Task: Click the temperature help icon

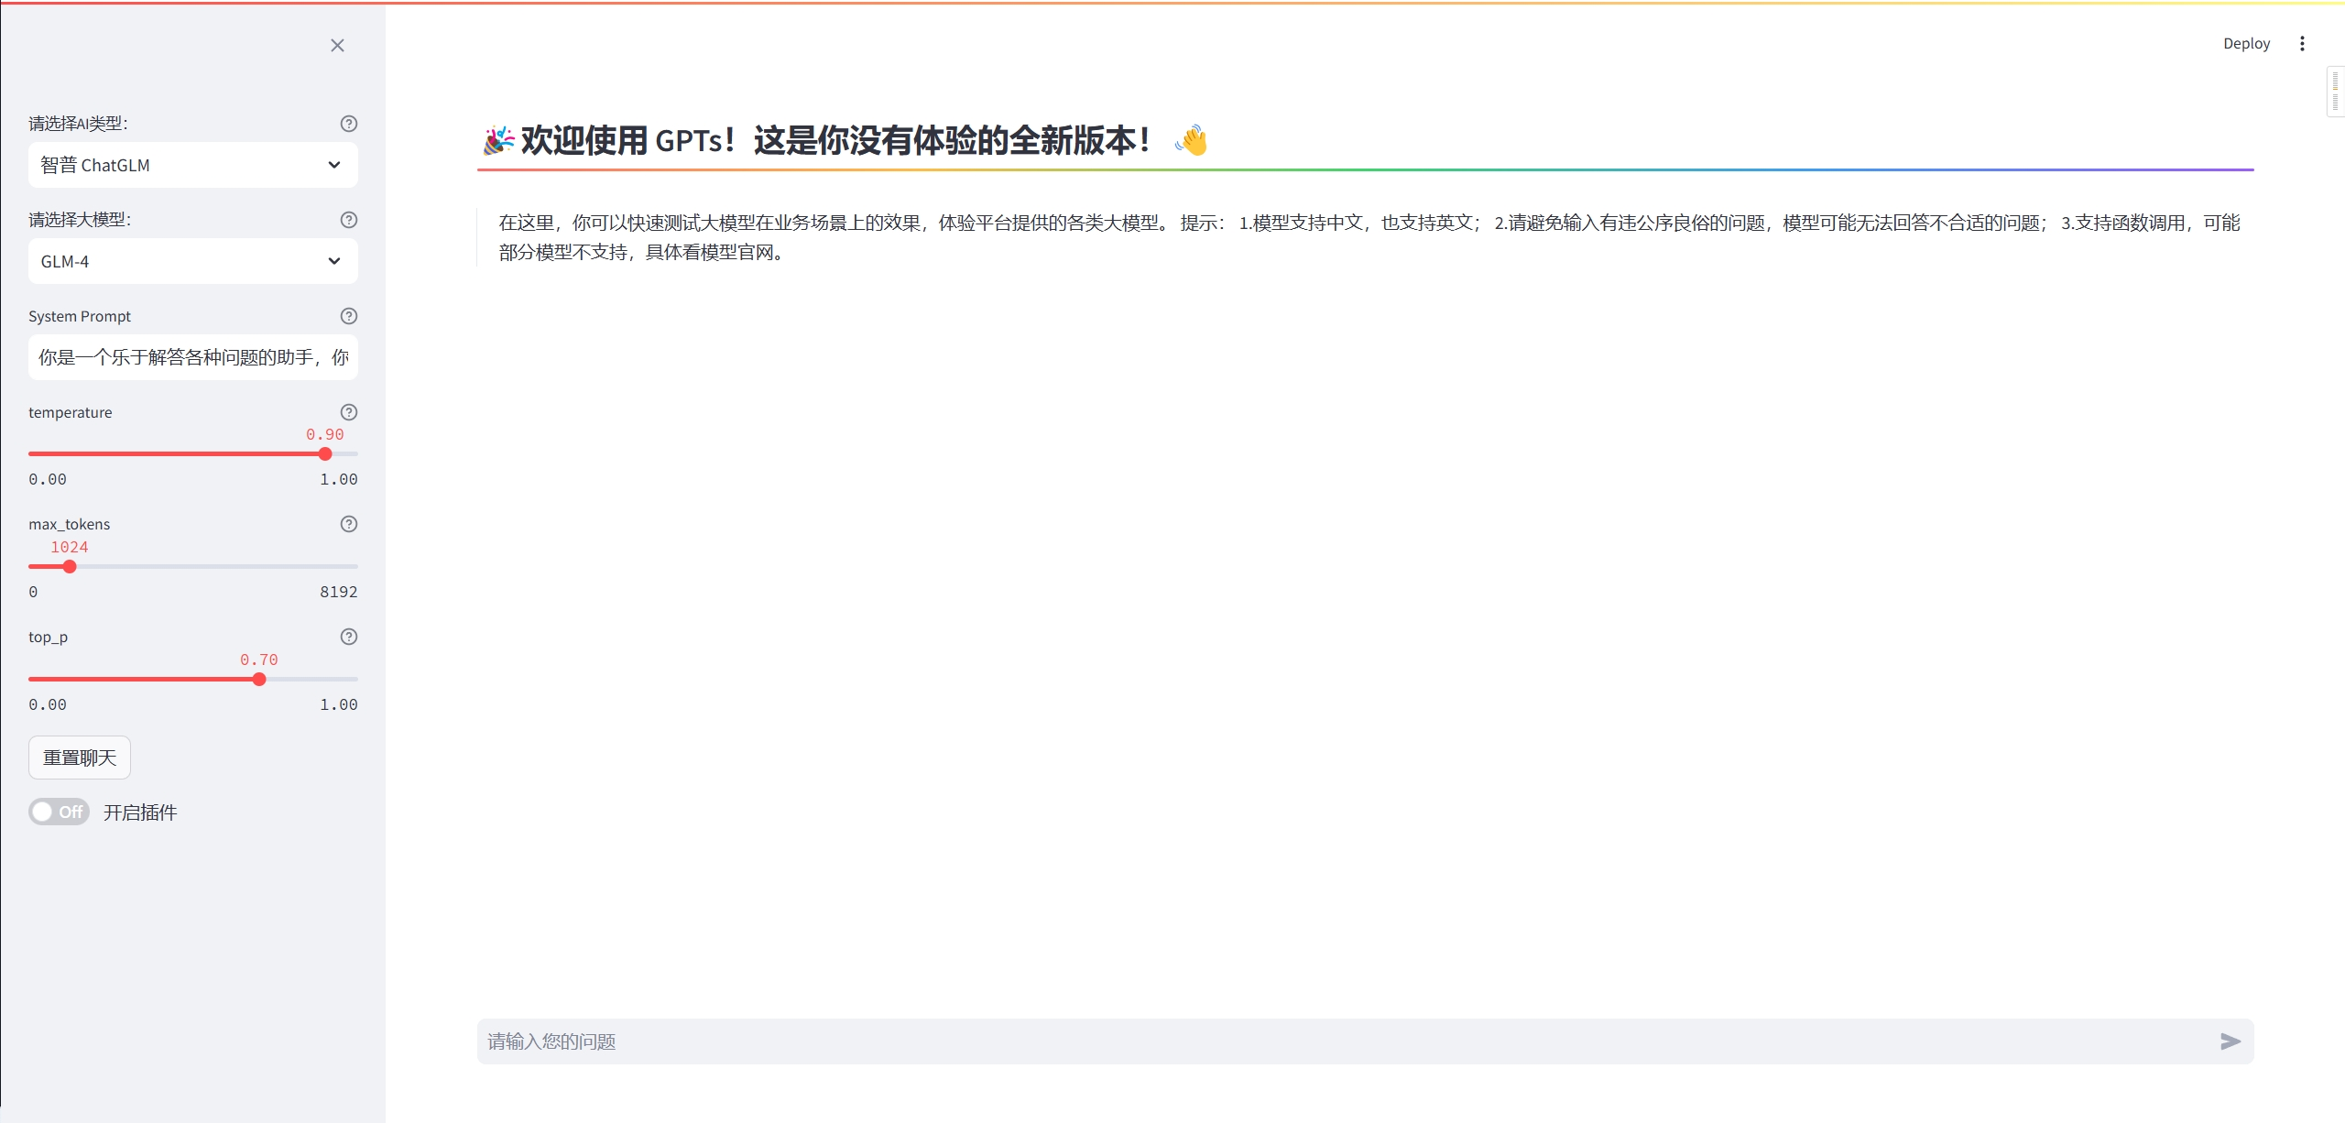Action: (348, 412)
